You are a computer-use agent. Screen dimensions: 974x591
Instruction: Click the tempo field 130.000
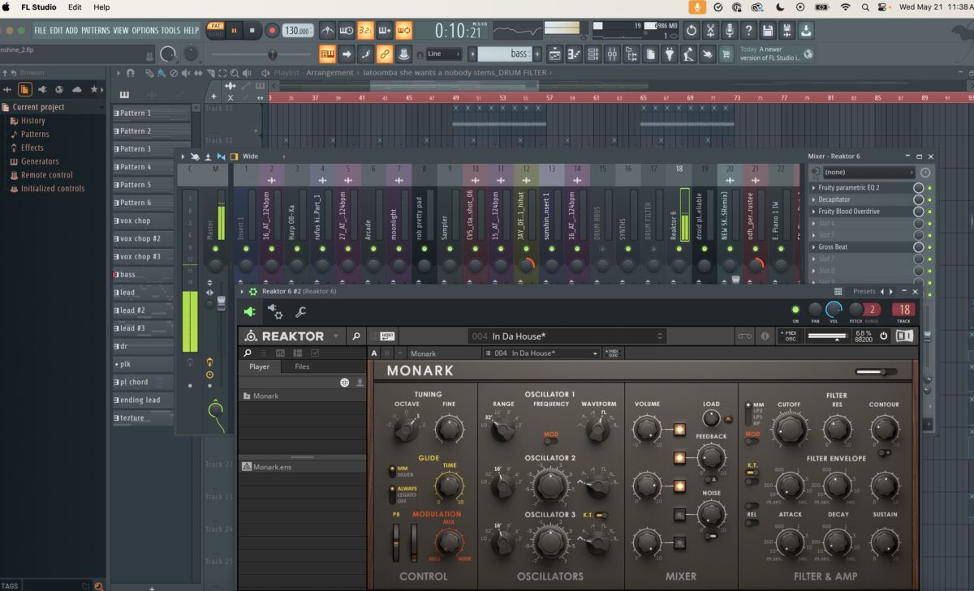[x=298, y=31]
